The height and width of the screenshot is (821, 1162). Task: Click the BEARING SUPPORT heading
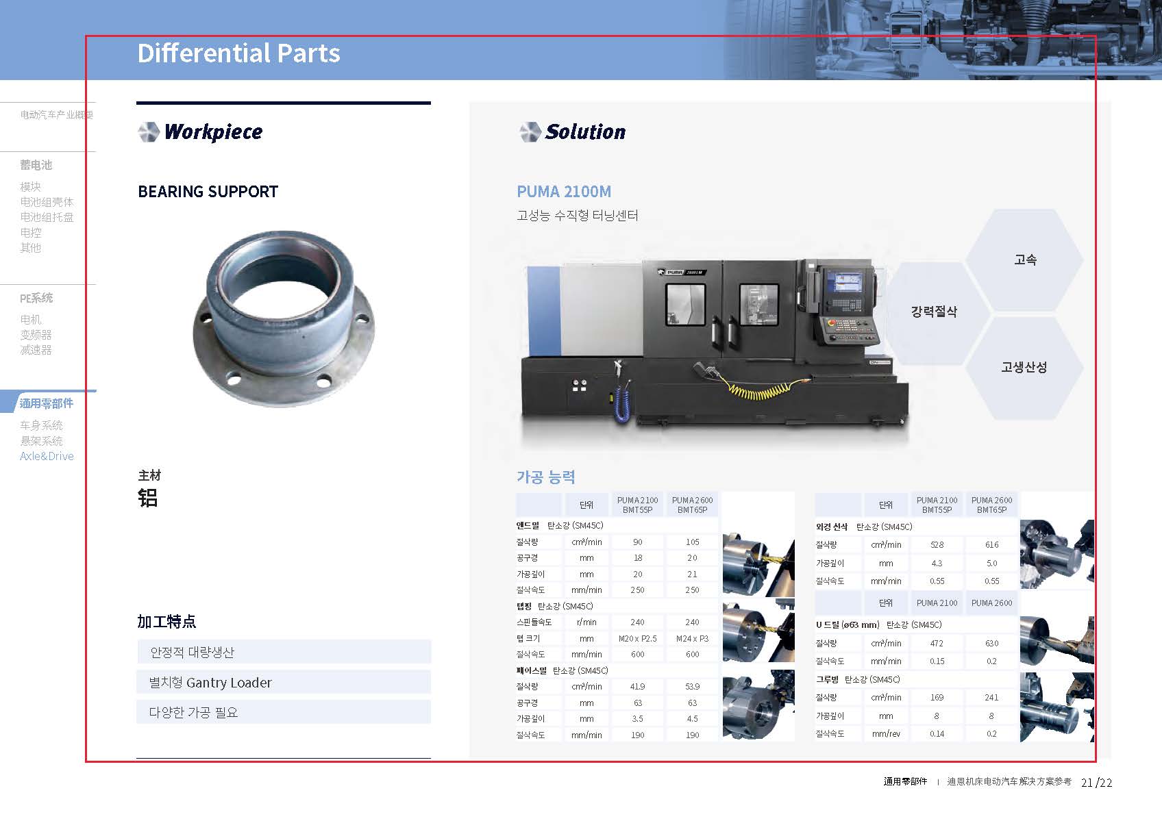click(x=208, y=192)
